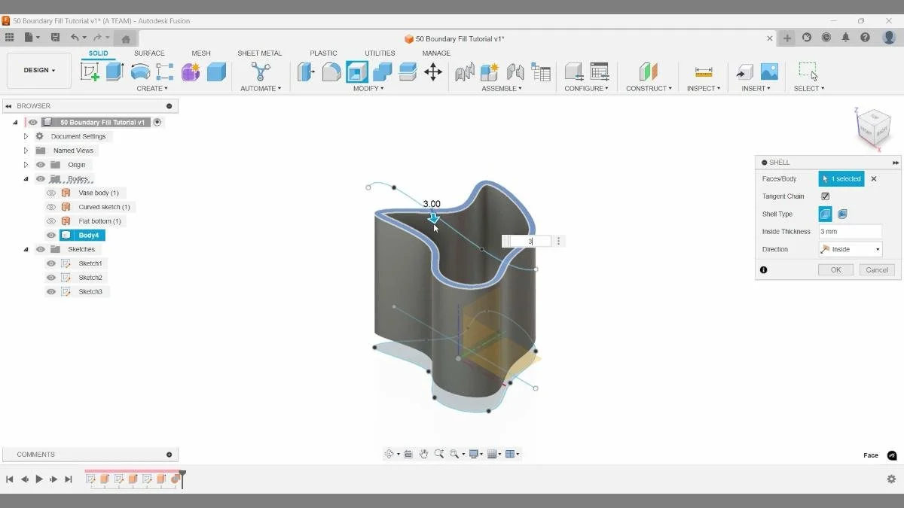Open the Insert image tool
904x508 pixels.
click(770, 72)
